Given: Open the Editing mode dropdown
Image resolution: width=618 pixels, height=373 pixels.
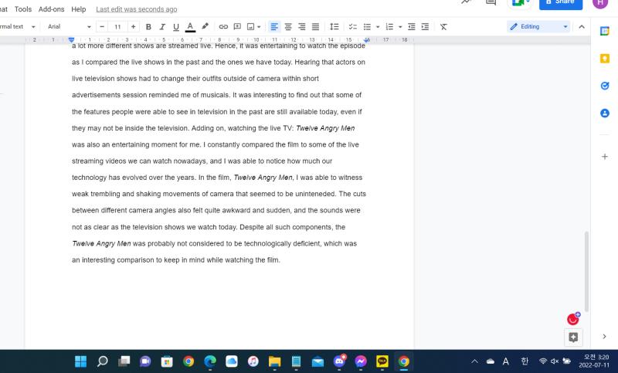Looking at the screenshot, I should pyautogui.click(x=538, y=27).
